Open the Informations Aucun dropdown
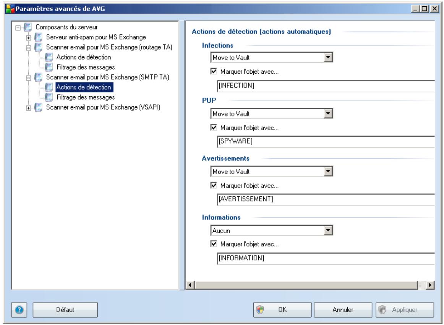This screenshot has height=325, width=444. coord(328,230)
